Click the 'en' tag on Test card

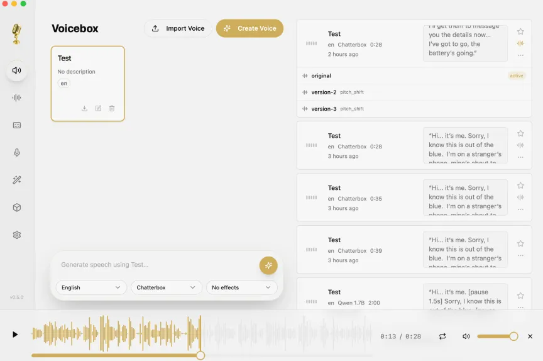click(x=64, y=84)
